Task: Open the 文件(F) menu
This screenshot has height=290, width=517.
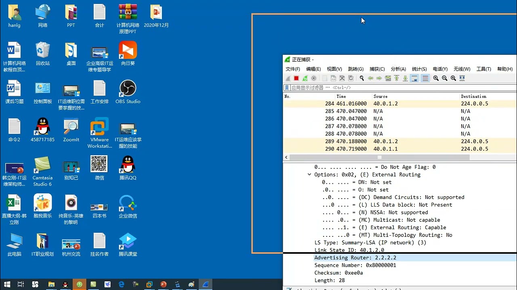Action: click(x=292, y=69)
